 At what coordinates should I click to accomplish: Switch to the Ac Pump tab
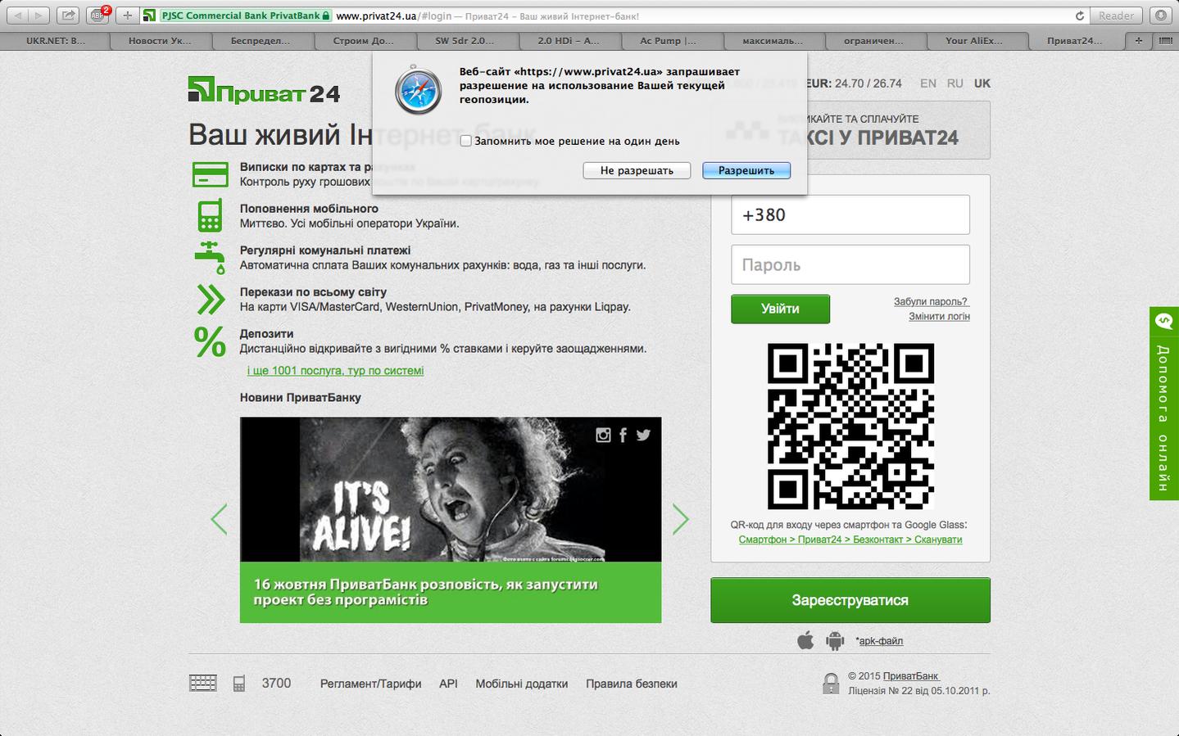tap(669, 40)
